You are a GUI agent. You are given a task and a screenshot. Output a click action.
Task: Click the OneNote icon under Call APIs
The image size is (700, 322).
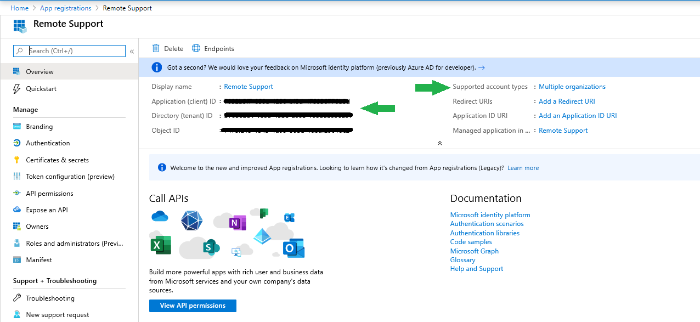tap(237, 223)
